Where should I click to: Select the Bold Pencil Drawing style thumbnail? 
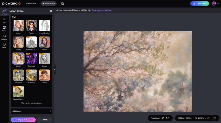[31, 42]
